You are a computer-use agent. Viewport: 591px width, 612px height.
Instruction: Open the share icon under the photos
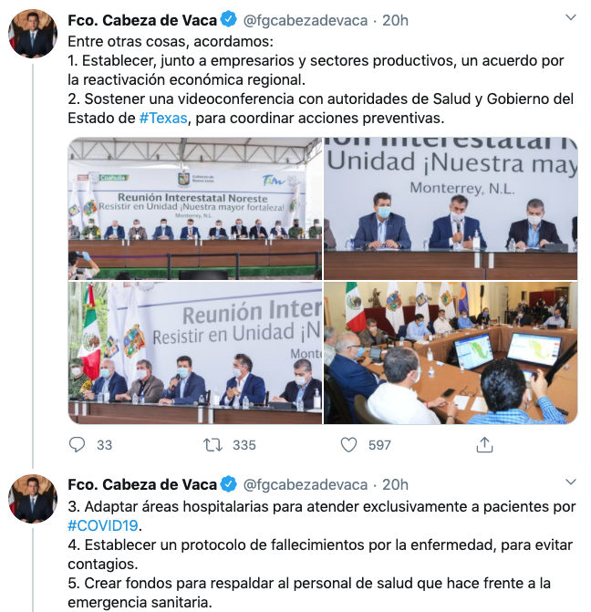click(484, 444)
